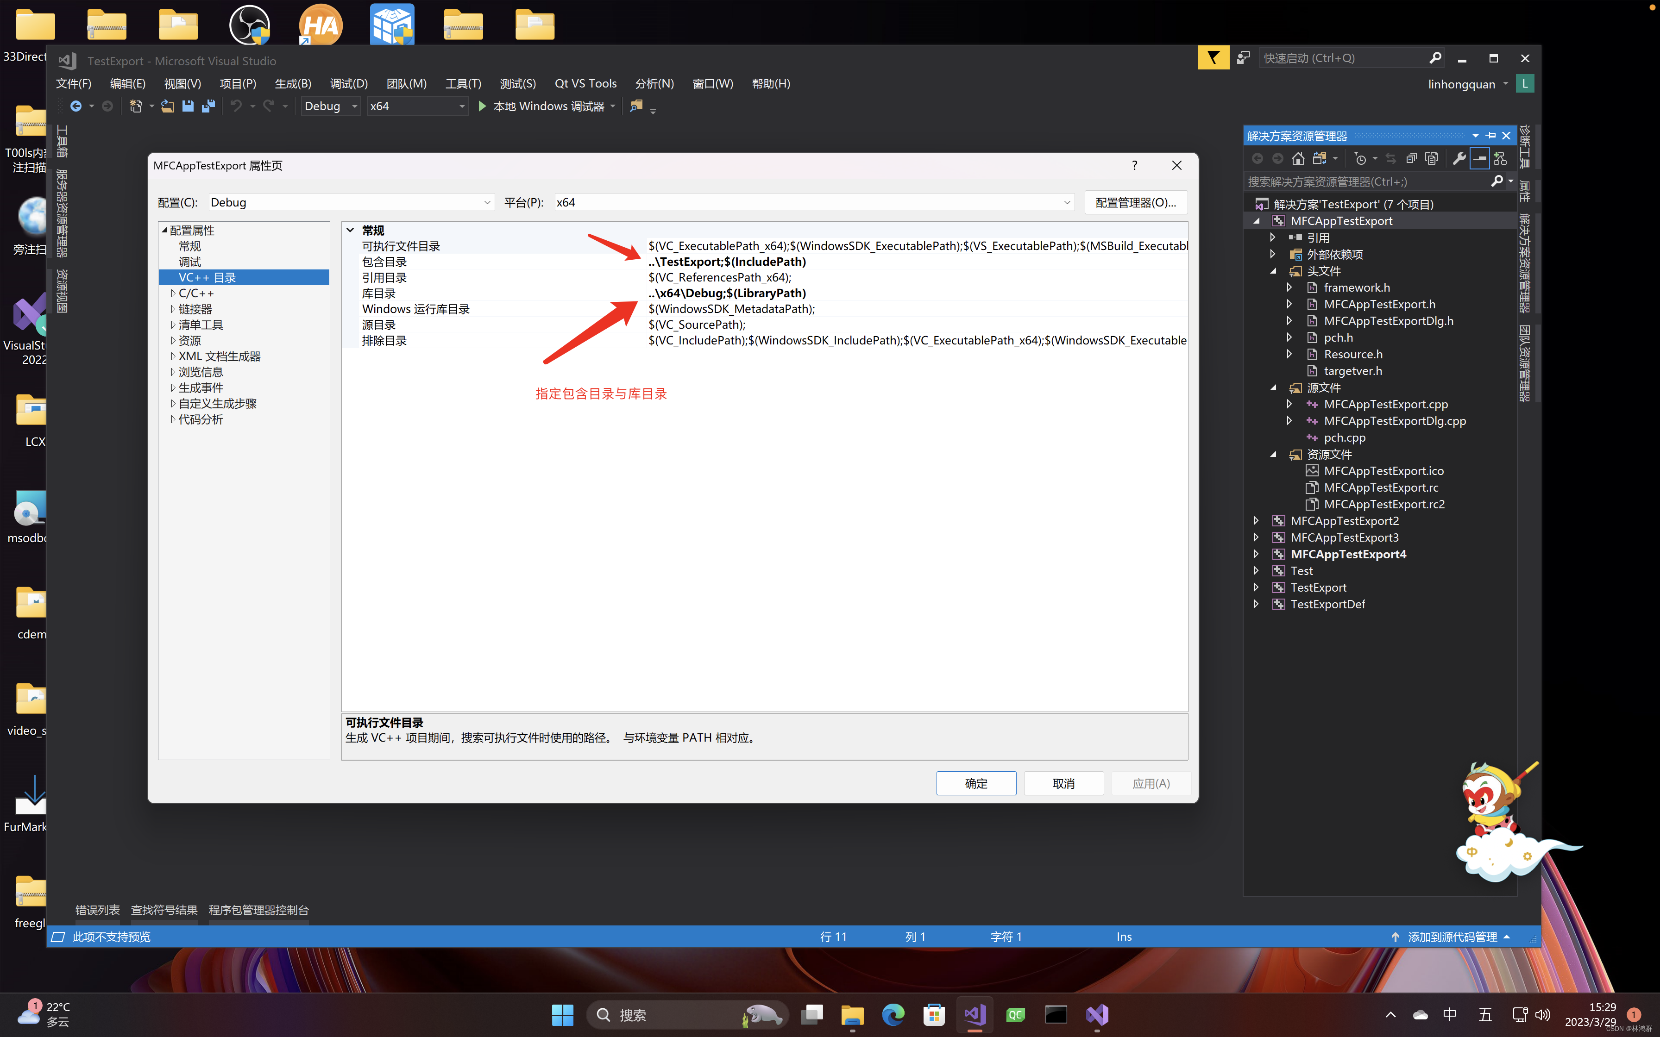1660x1037 pixels.
Task: Click the view class diagram icon
Action: click(x=1500, y=159)
